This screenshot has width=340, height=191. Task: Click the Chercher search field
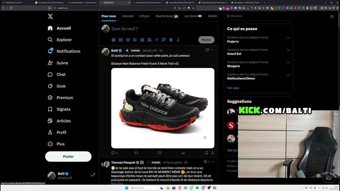258,16
